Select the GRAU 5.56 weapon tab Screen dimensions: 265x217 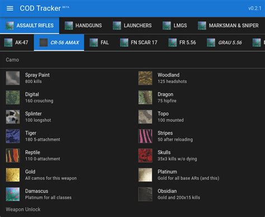[224, 43]
